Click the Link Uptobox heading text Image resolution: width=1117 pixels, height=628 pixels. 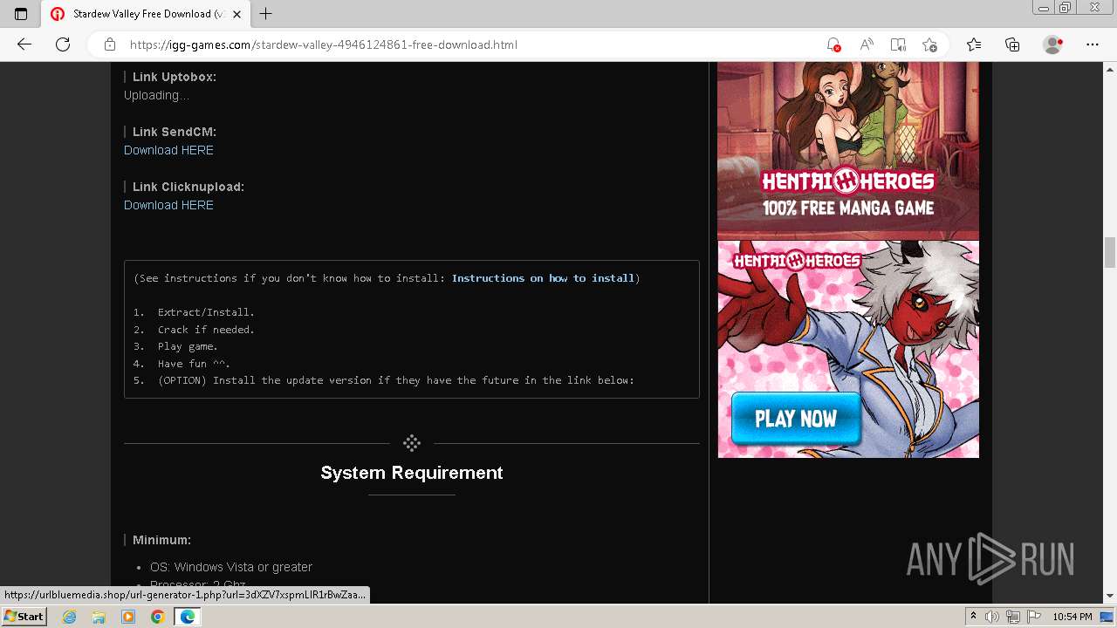click(x=175, y=77)
